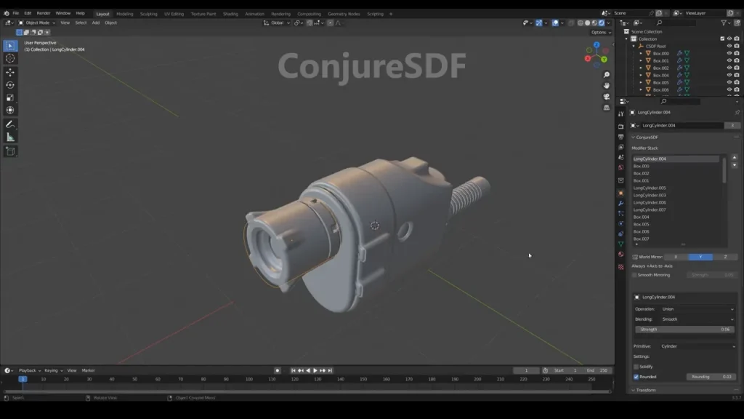Viewport: 744px width, 419px height.
Task: Open the Render menu
Action: coord(43,13)
